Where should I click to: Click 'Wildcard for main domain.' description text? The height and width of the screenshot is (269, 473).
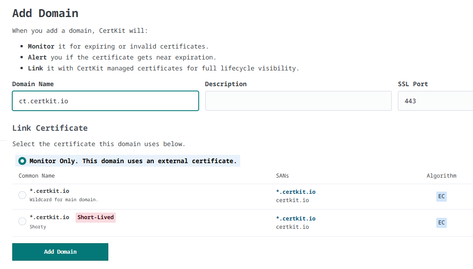pyautogui.click(x=64, y=200)
